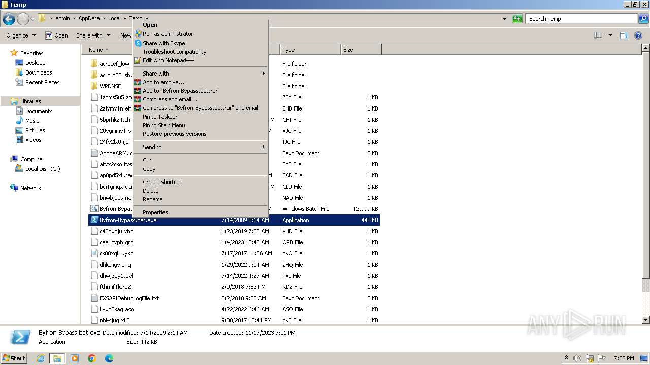Change view using the views icon
Image resolution: width=650 pixels, height=365 pixels.
tap(598, 35)
